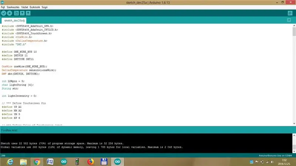Click the Verify sketch checkmark button
The image size is (296, 166).
[4, 13]
